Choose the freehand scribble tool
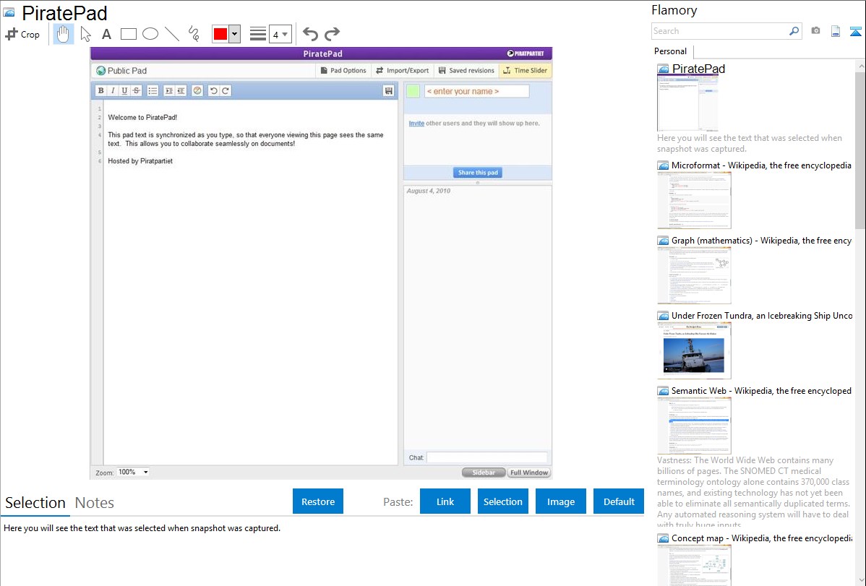 194,34
